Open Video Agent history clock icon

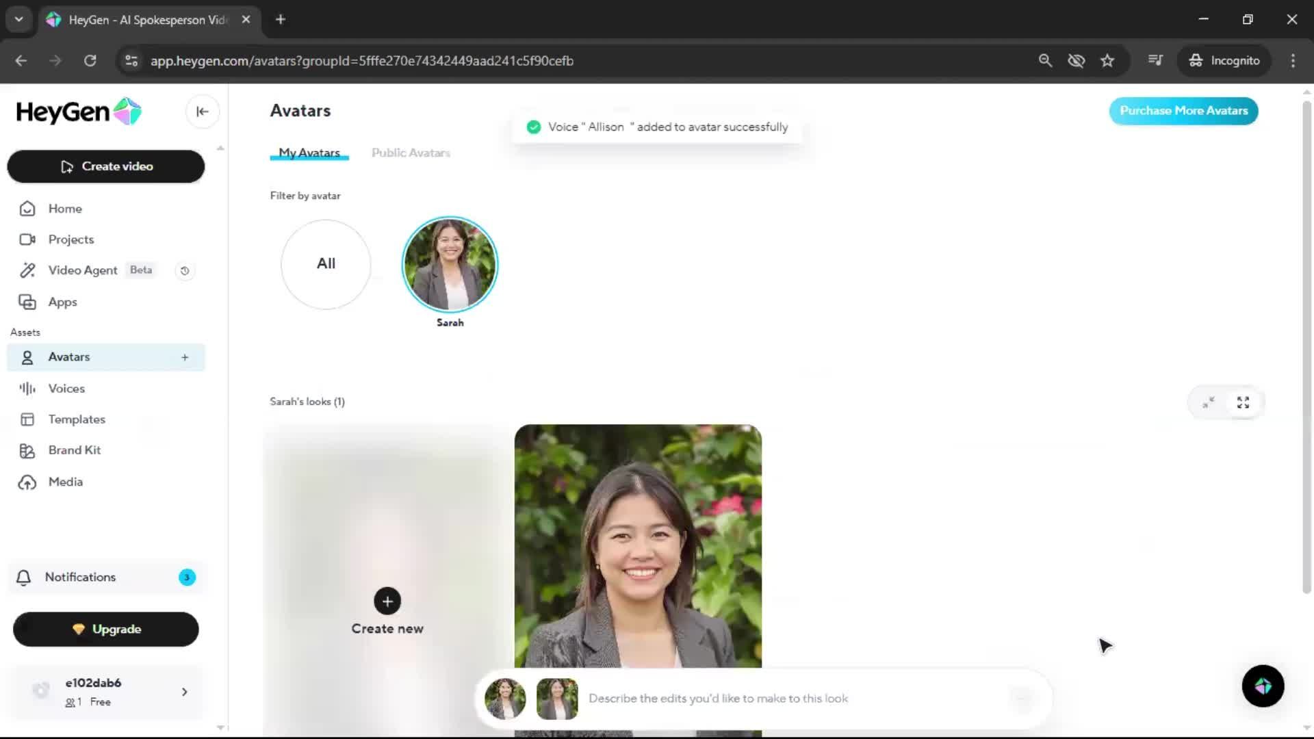184,271
